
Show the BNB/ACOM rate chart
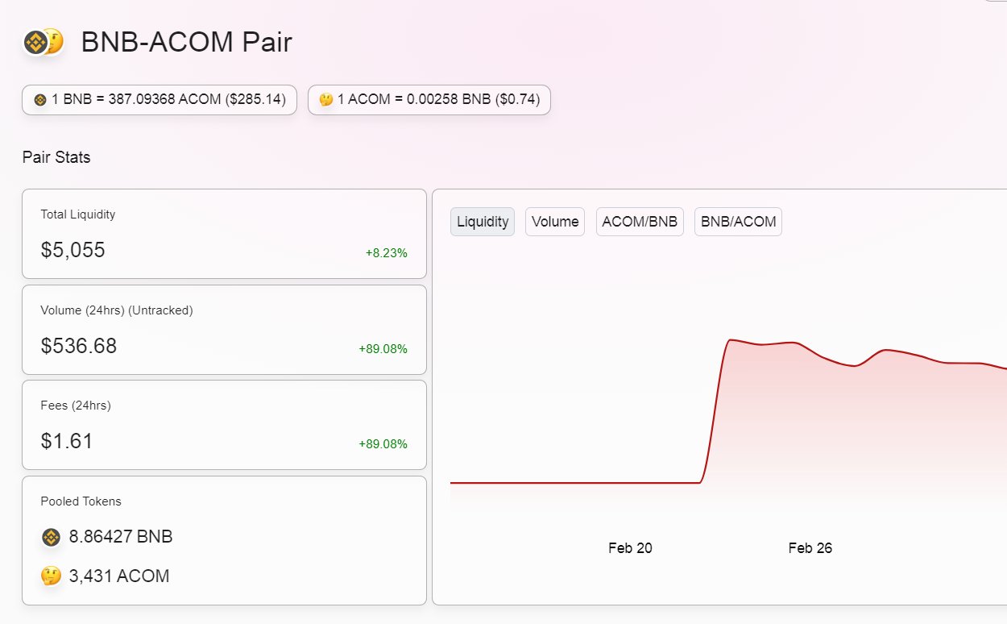pos(738,222)
